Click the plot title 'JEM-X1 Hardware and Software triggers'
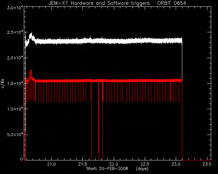 coord(99,3)
